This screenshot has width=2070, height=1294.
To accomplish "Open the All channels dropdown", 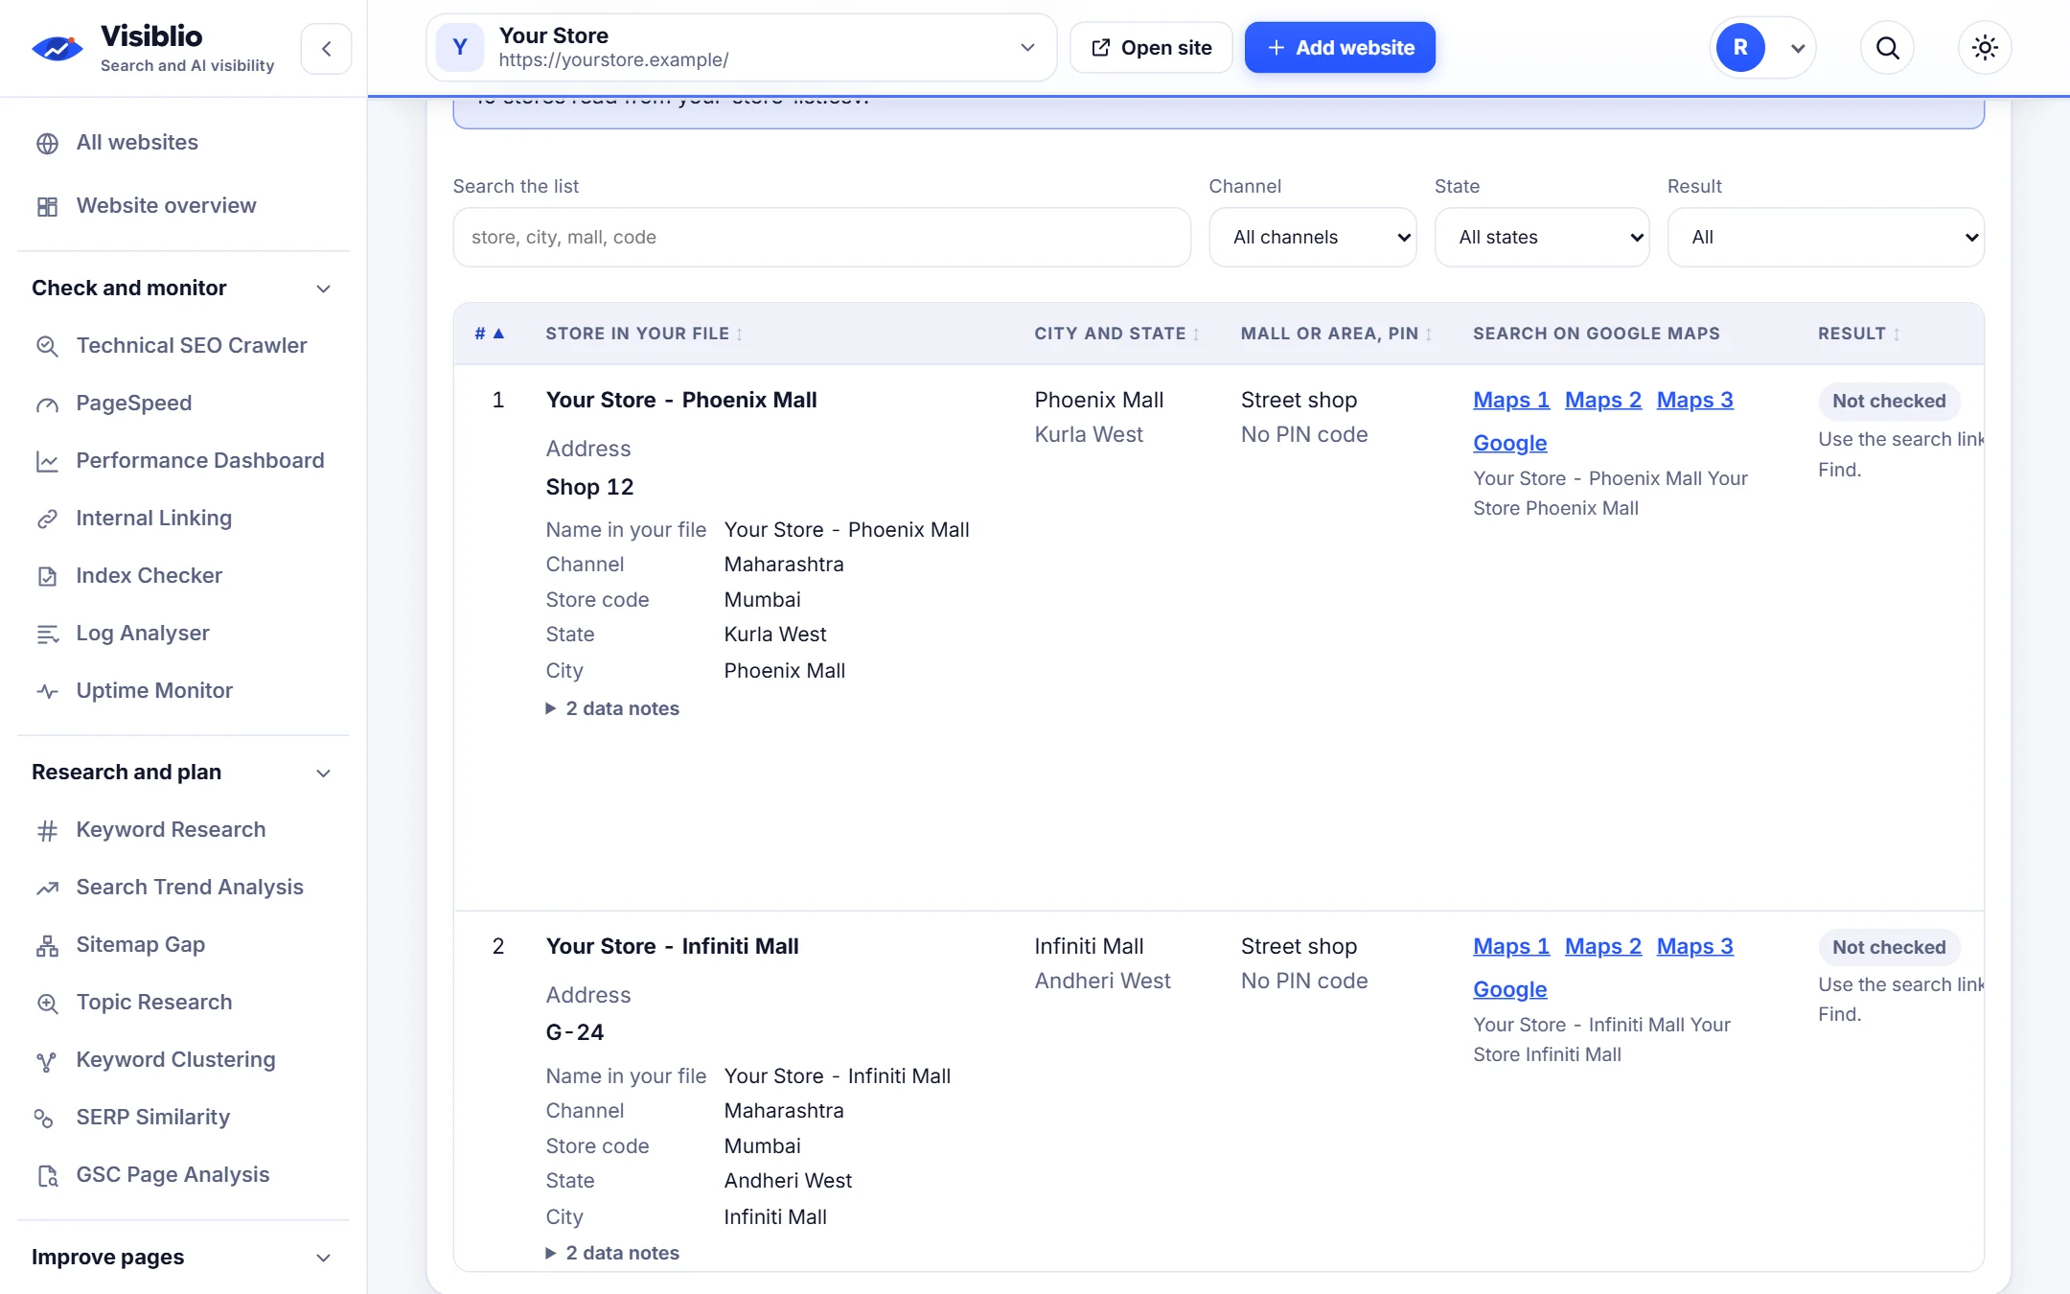I will 1312,237.
